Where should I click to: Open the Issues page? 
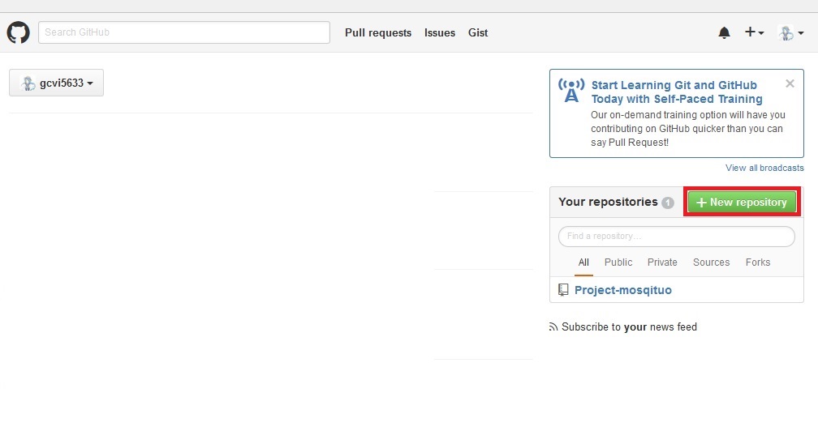click(x=440, y=32)
